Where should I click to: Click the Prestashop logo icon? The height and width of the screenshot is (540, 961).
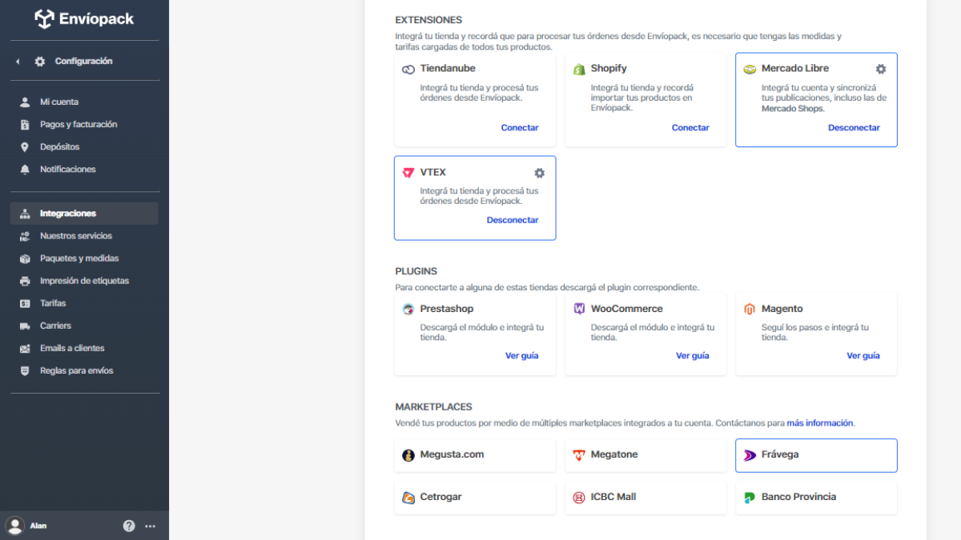[x=408, y=309]
